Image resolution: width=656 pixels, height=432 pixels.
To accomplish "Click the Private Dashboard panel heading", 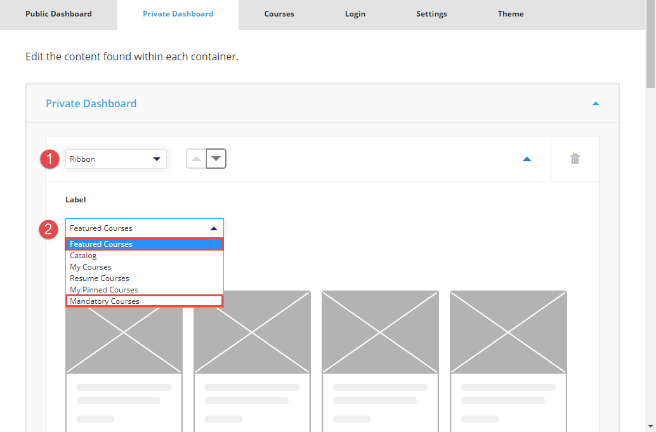I will tap(91, 103).
